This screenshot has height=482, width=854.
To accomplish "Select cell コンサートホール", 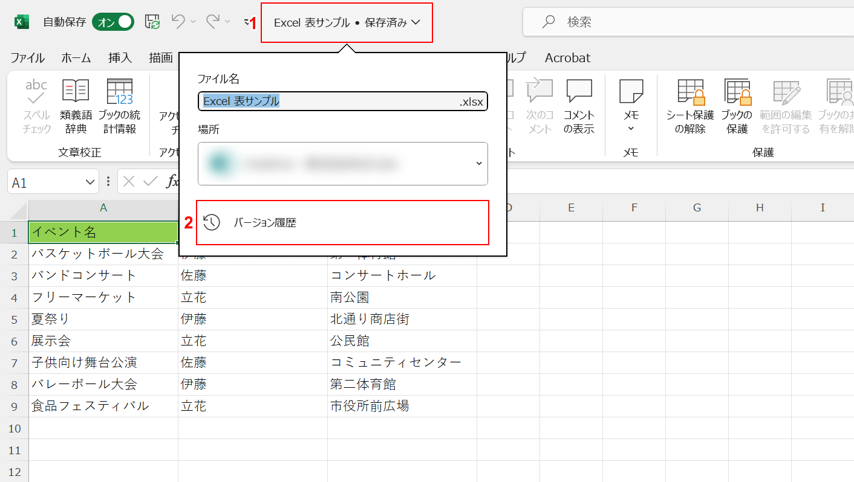I will click(x=402, y=275).
